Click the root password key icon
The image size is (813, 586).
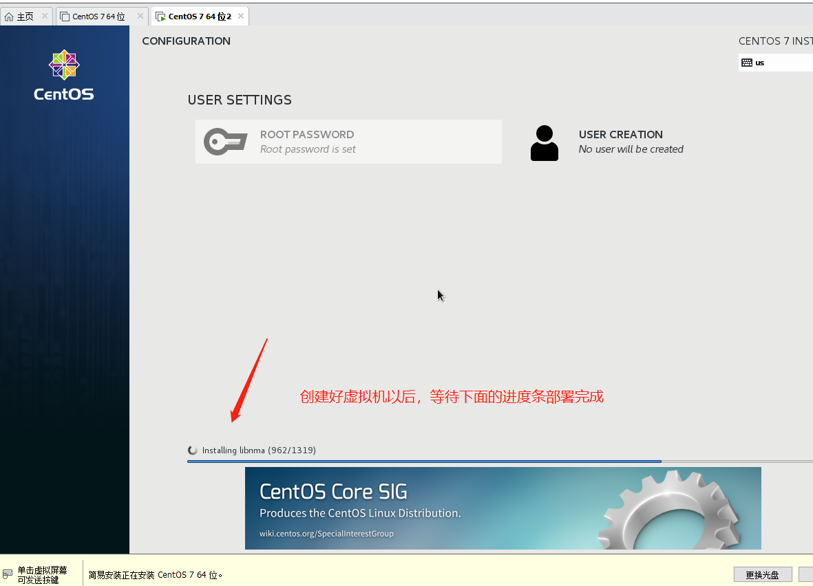click(x=226, y=142)
